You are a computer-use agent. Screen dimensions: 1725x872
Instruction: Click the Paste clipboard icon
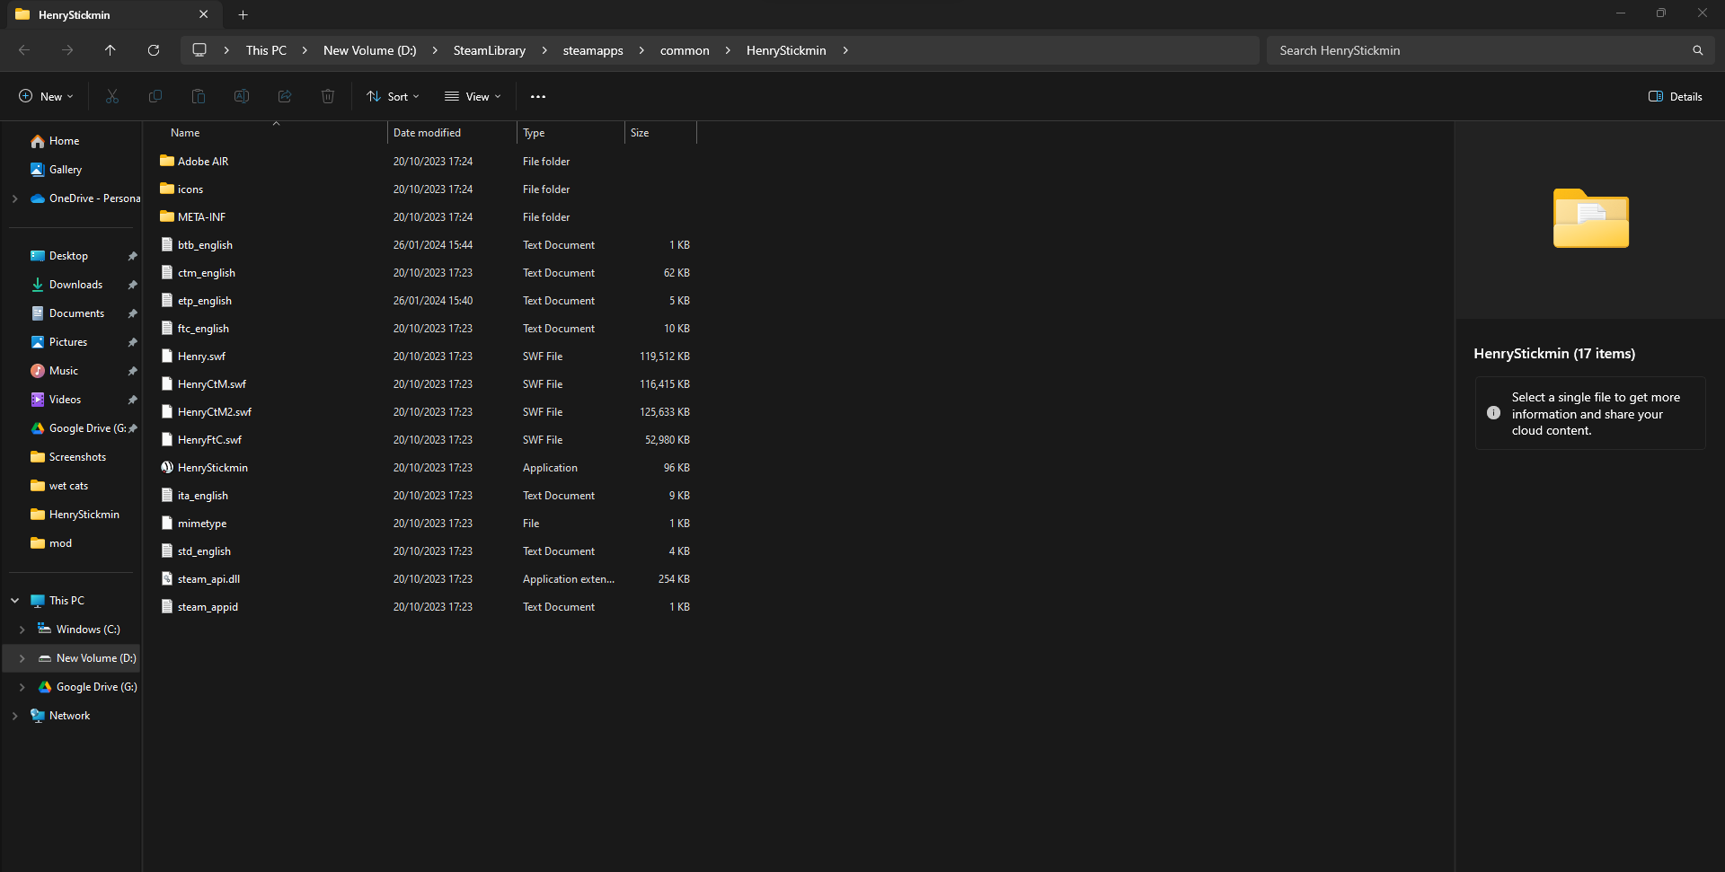[199, 96]
